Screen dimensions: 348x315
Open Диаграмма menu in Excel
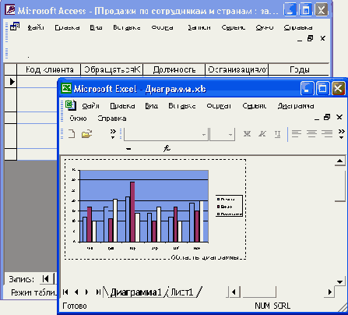296,106
